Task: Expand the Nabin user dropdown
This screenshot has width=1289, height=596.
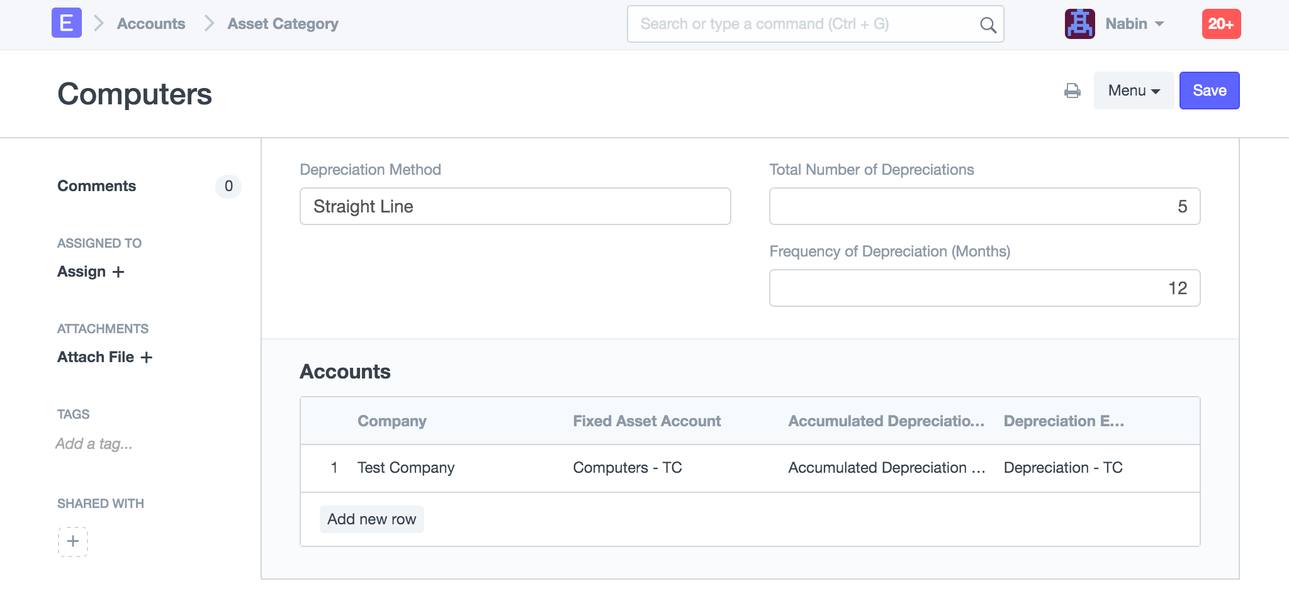Action: pos(1134,24)
